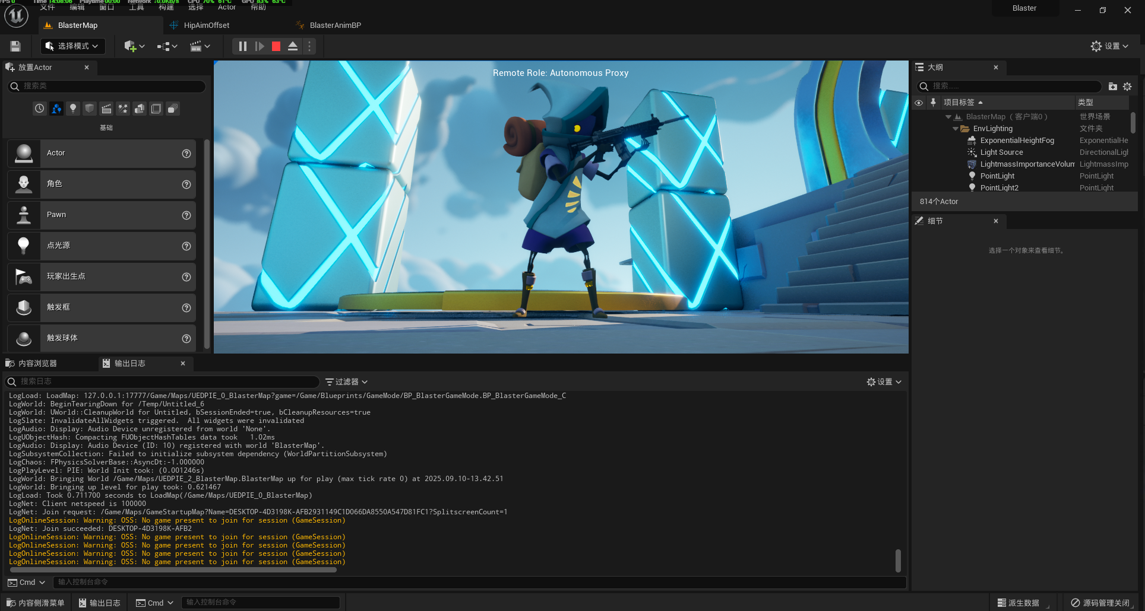Select the Visual Effects category icon
This screenshot has height=611, width=1145.
click(x=123, y=109)
